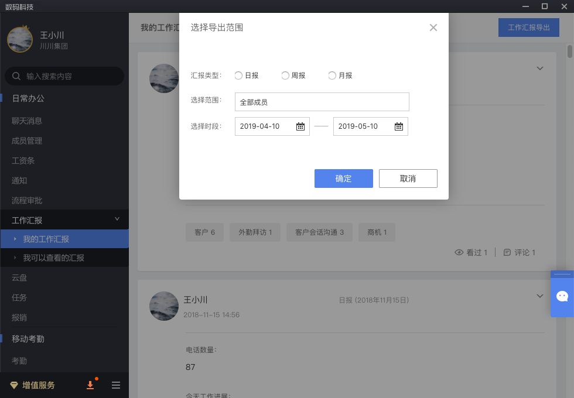Click the 看过 1 eye icon
This screenshot has width=574, height=398.
[x=459, y=252]
